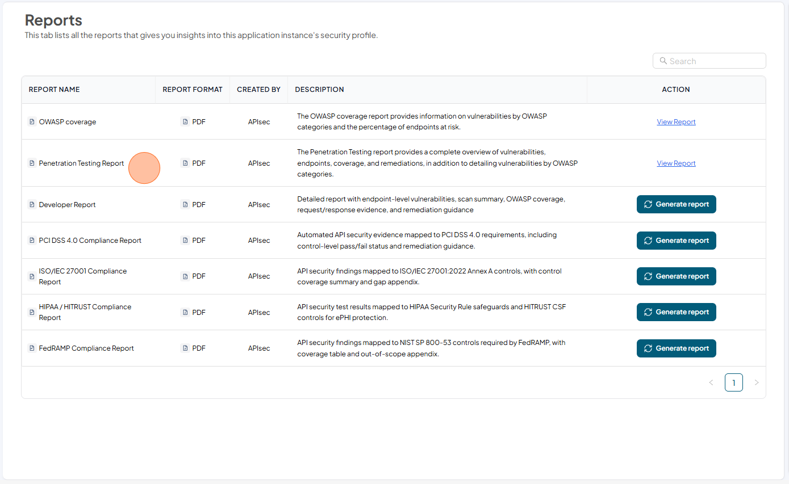
Task: Click the Developer Report description text
Action: tap(431, 204)
